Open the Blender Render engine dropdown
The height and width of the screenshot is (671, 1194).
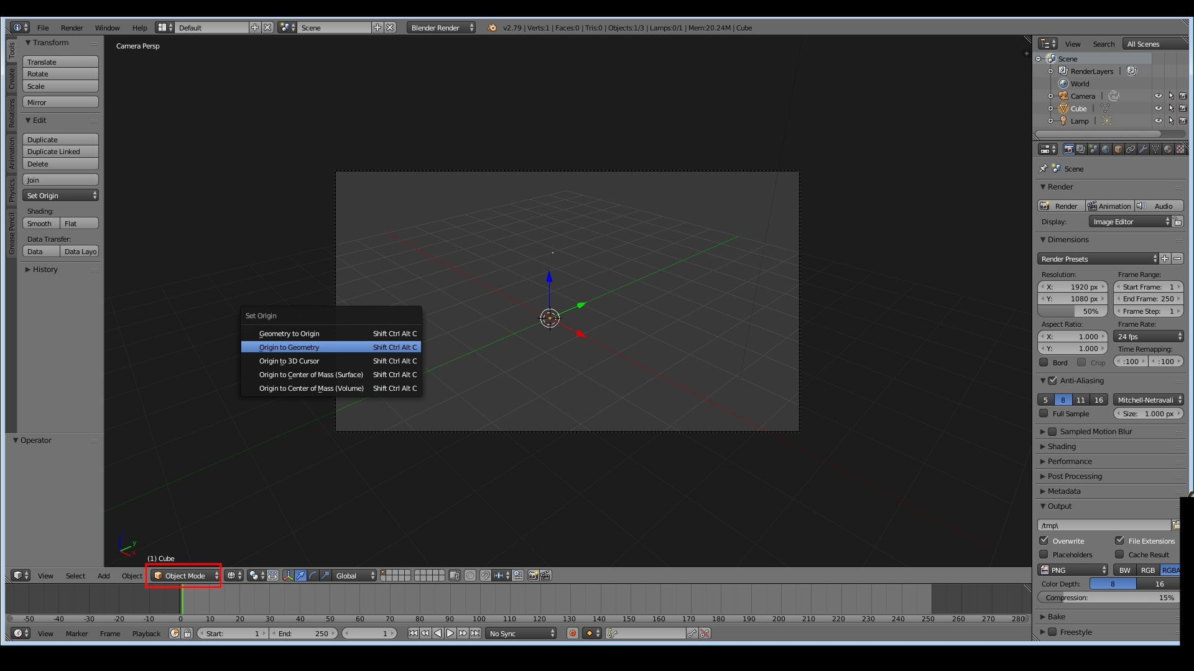tap(441, 27)
